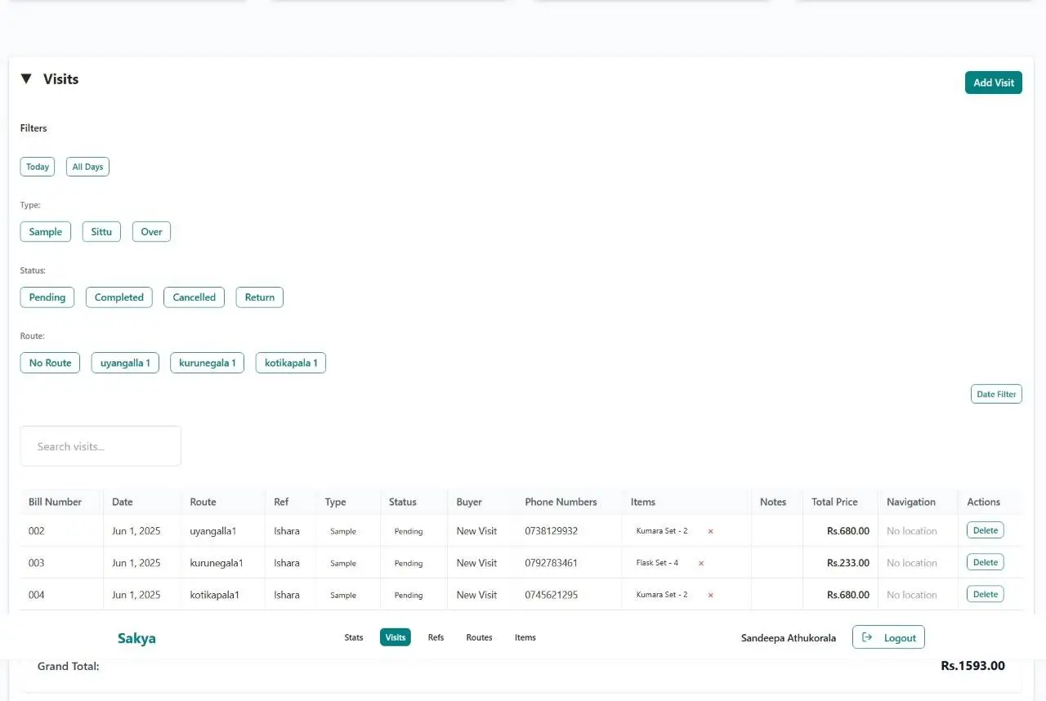Image resolution: width=1046 pixels, height=701 pixels.
Task: Focus the Search visits field
Action: click(x=101, y=446)
